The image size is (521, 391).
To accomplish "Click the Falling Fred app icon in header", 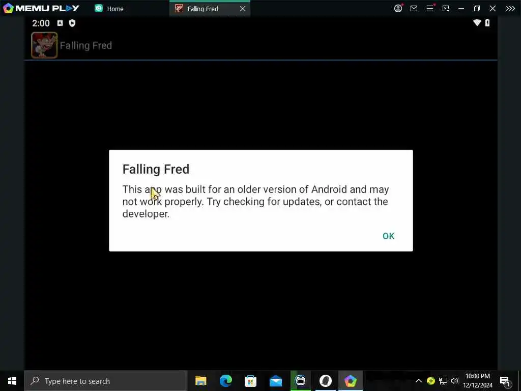I will coord(44,45).
